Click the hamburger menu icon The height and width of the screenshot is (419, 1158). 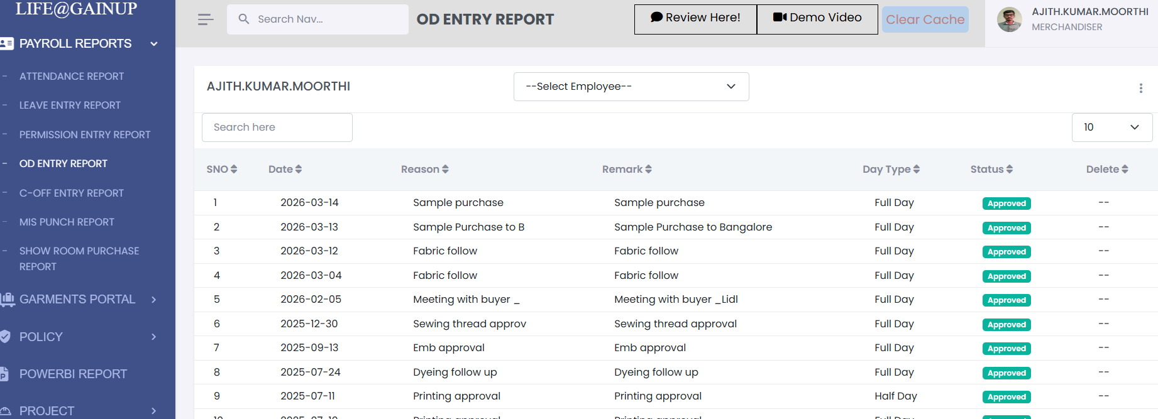click(x=206, y=19)
